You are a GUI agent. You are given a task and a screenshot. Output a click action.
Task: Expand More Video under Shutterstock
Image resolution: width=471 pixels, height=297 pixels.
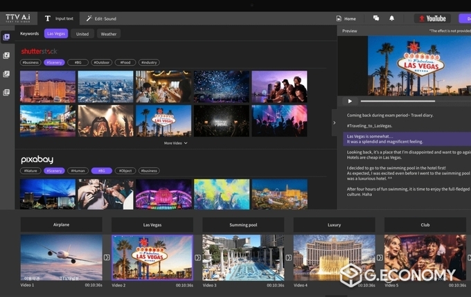[175, 143]
